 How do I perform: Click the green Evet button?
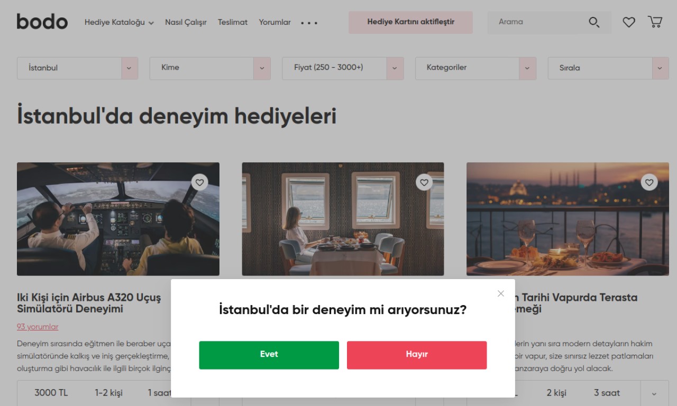pos(269,355)
